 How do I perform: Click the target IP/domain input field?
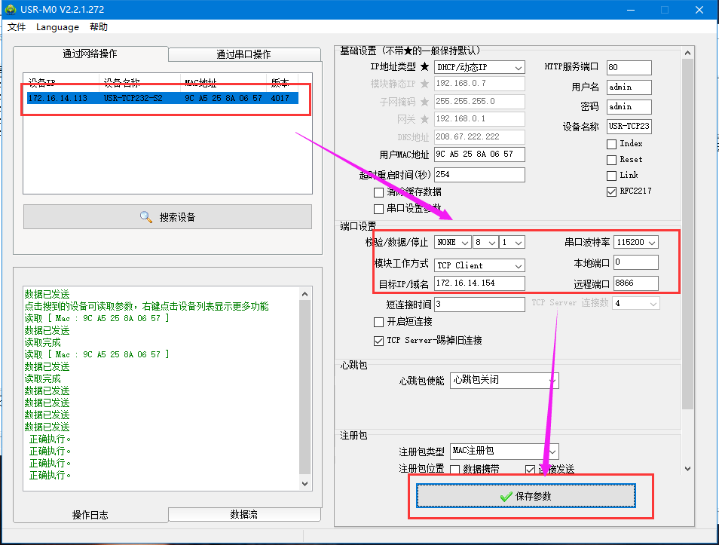click(x=479, y=283)
